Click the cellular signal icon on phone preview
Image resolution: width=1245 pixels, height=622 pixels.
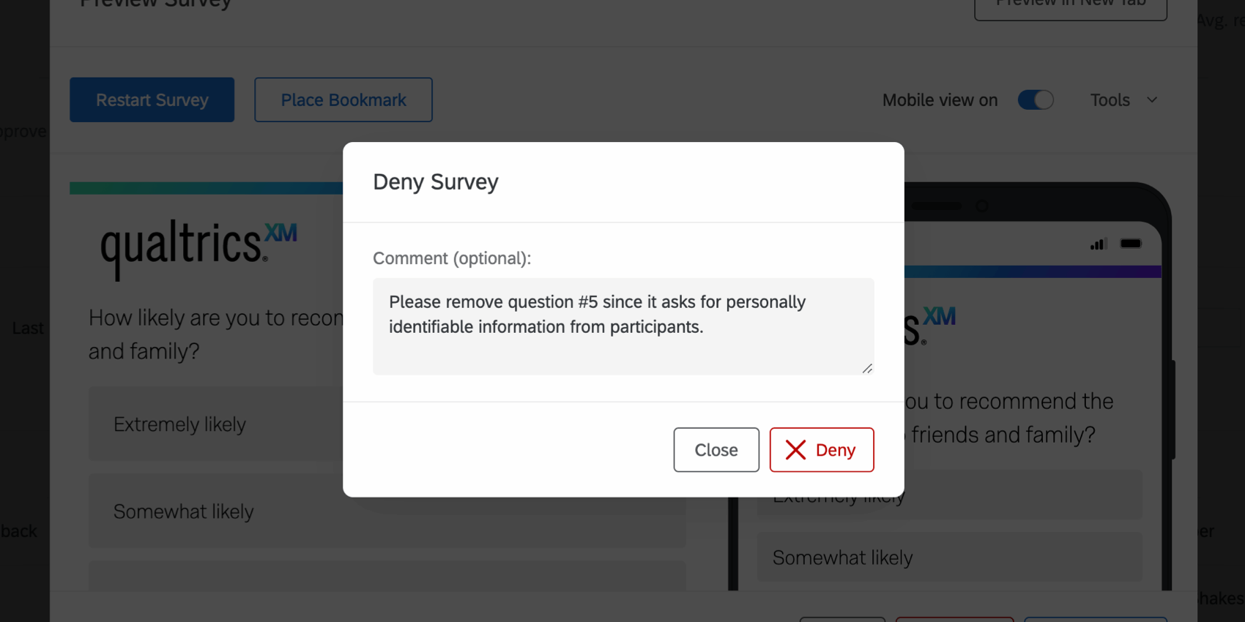pos(1097,244)
